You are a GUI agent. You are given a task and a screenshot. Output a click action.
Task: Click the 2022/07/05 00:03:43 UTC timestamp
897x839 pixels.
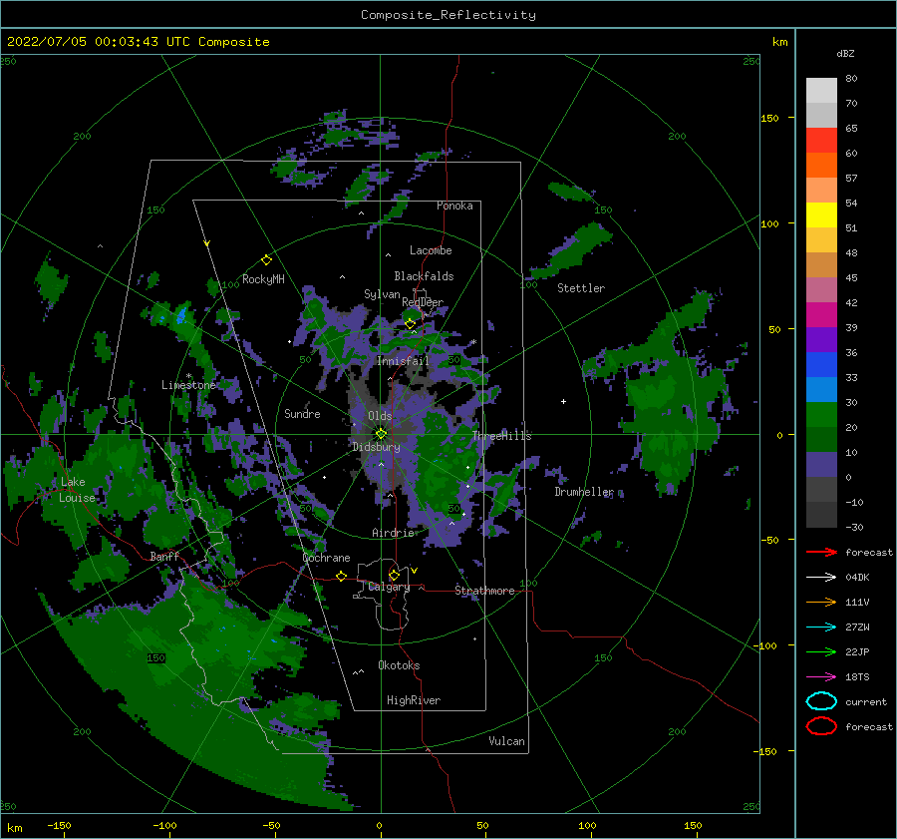point(138,42)
